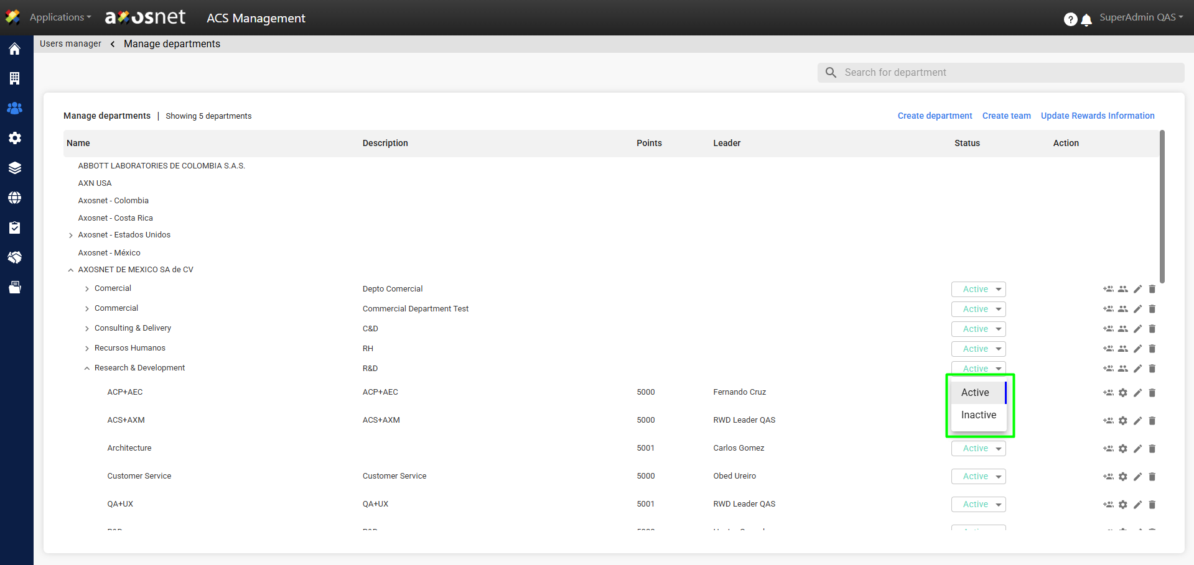
Task: Edit the Research & Development department
Action: pos(1137,369)
